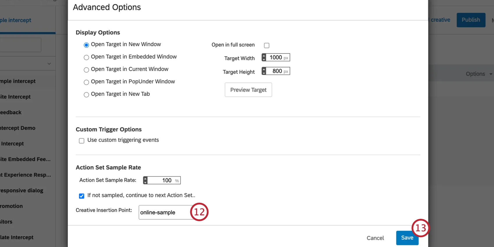Click the Preview Target button

coord(248,90)
